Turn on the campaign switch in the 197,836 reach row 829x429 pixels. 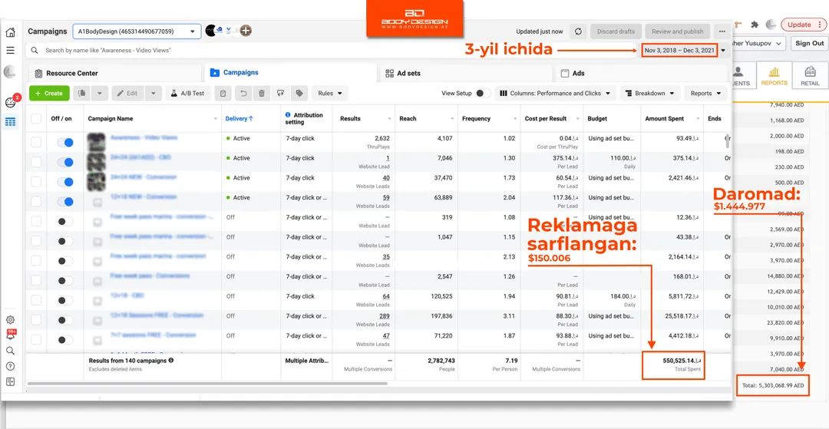[65, 320]
